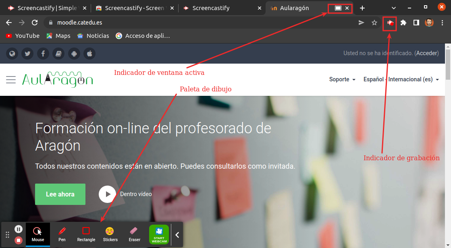Viewport: 451px width, 248px height.
Task: Open the tab search dropdown
Action: click(x=394, y=8)
